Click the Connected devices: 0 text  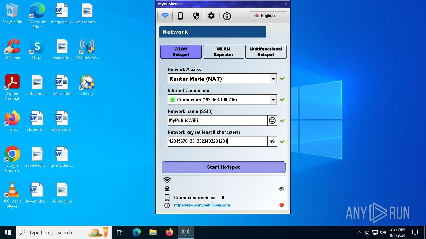point(199,198)
